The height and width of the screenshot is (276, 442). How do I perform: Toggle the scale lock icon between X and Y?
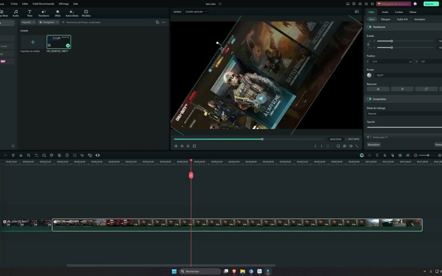pyautogui.click(x=368, y=45)
